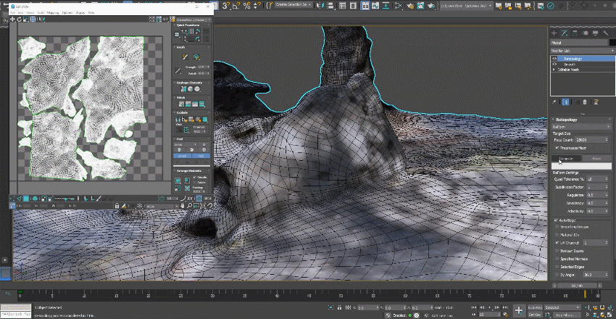This screenshot has width=616, height=319.
Task: Open File menu in UV editor window
Action: [13, 12]
